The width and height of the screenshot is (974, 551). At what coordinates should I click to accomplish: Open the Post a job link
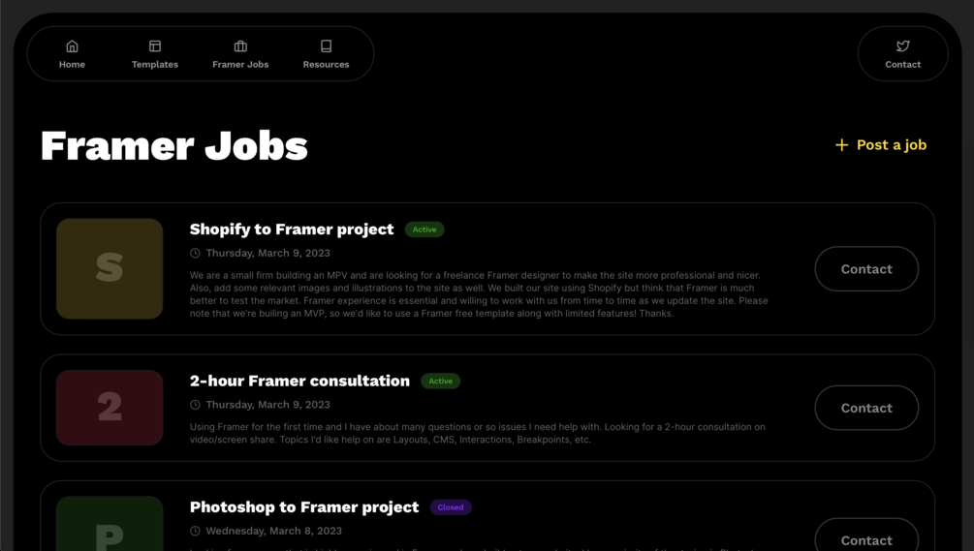coord(891,145)
